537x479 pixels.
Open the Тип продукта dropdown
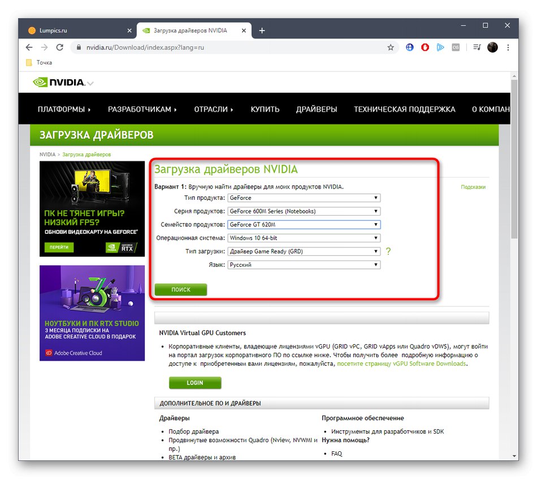[304, 198]
